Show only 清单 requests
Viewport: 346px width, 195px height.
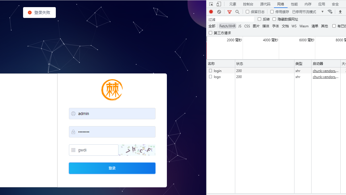315,26
